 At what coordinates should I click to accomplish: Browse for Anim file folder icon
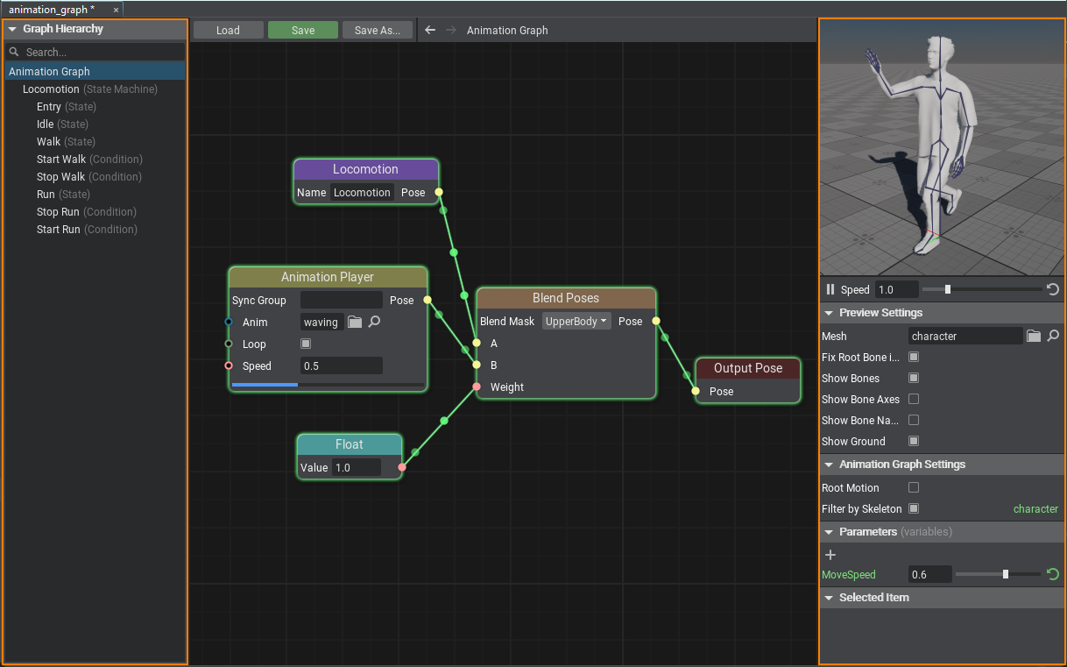tap(355, 322)
